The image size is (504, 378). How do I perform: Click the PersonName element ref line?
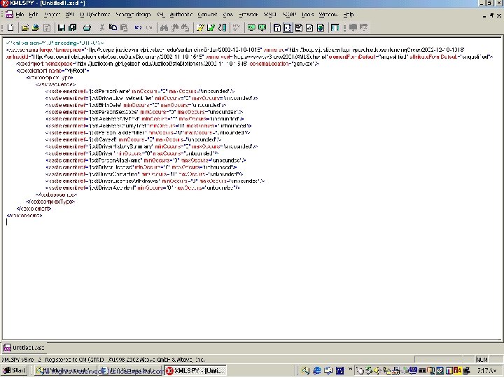click(x=140, y=91)
